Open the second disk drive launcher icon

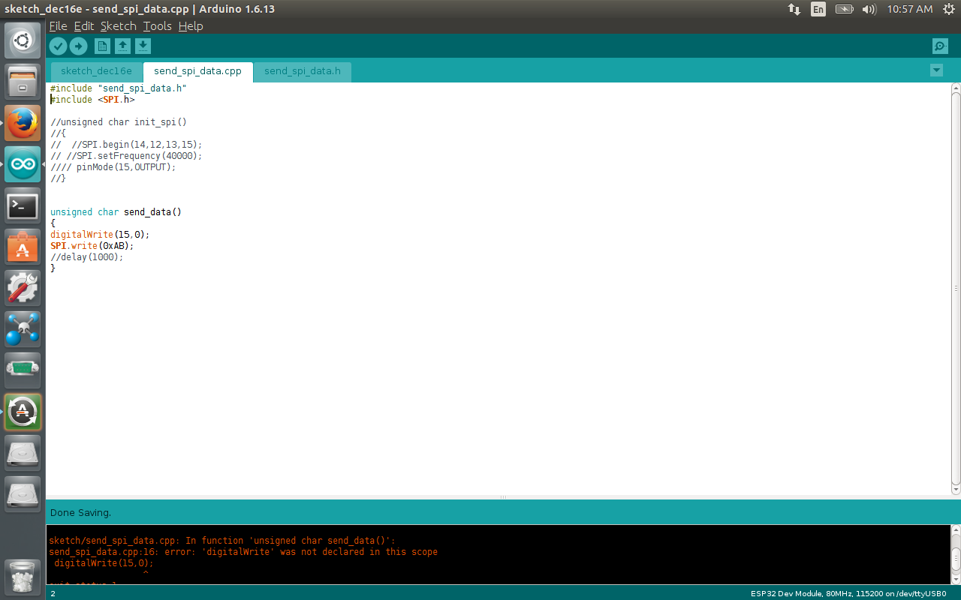coord(23,494)
